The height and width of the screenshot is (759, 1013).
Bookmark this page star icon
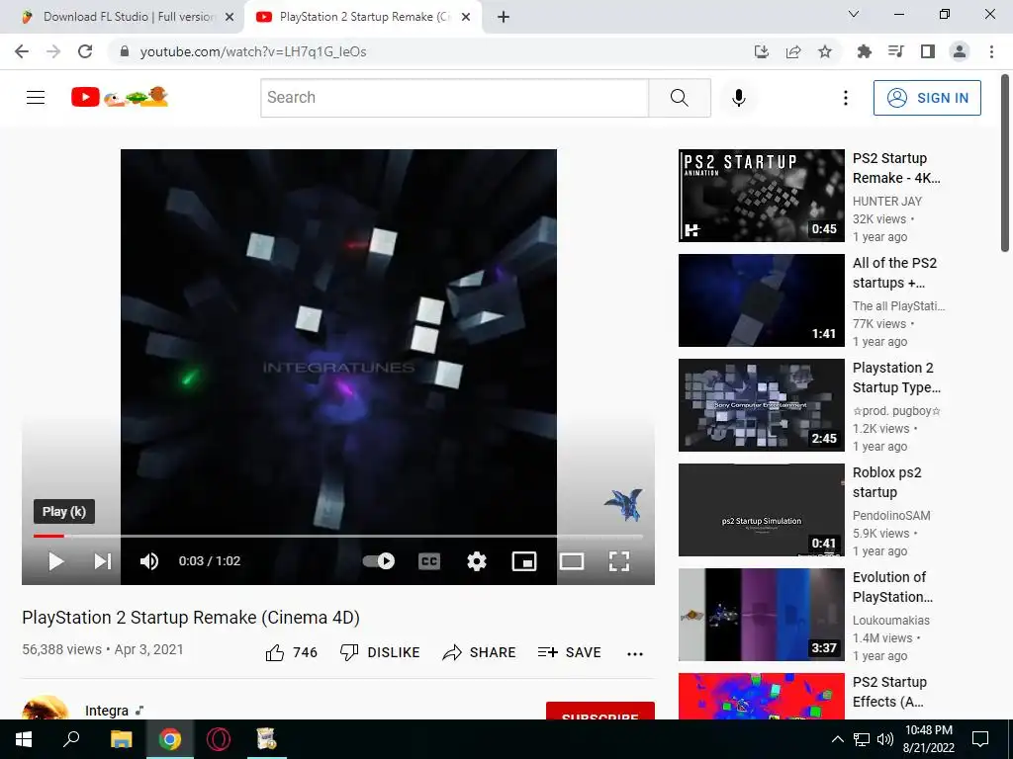tap(825, 51)
